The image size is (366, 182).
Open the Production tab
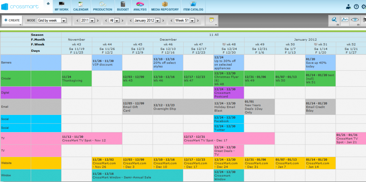[x=103, y=6]
